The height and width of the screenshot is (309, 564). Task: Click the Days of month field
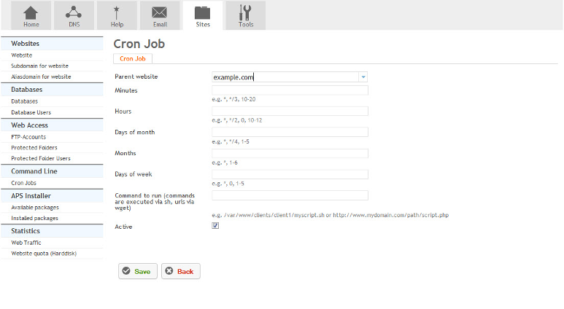290,132
